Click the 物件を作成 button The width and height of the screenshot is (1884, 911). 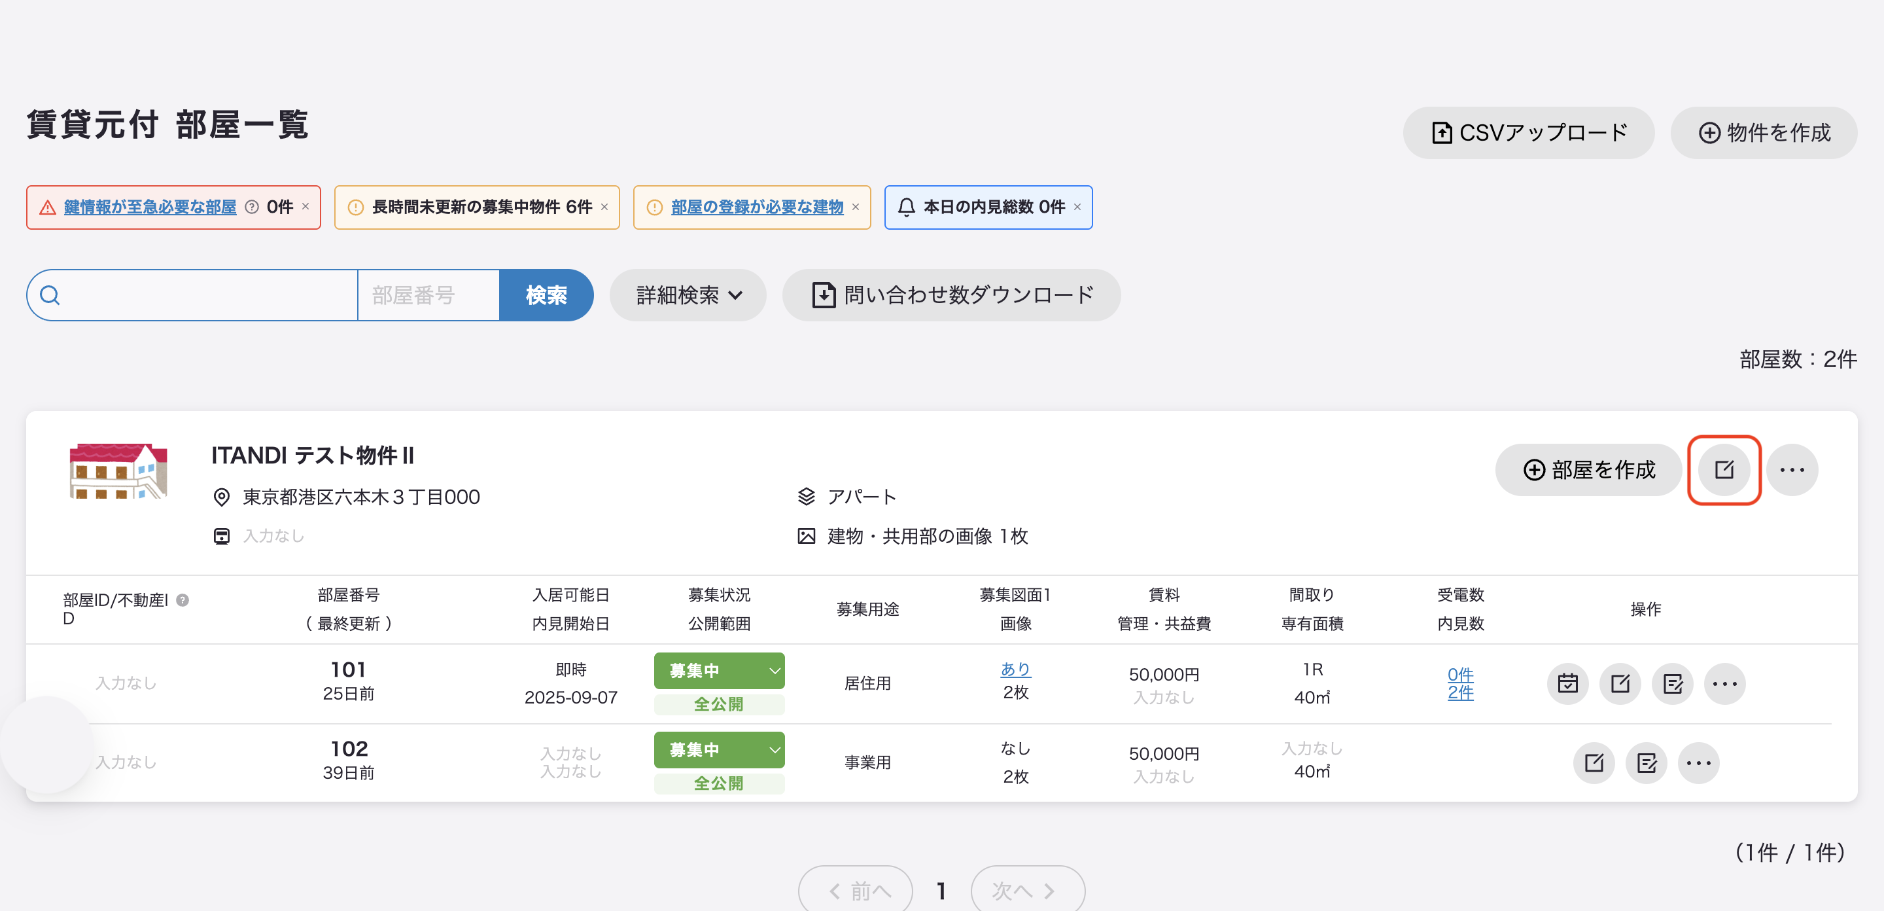[x=1764, y=132]
